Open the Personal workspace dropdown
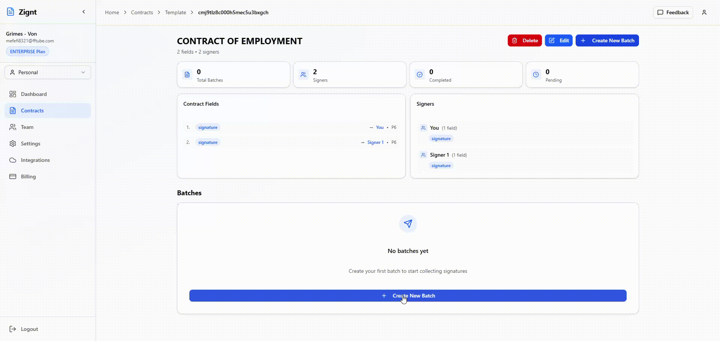 [x=48, y=72]
